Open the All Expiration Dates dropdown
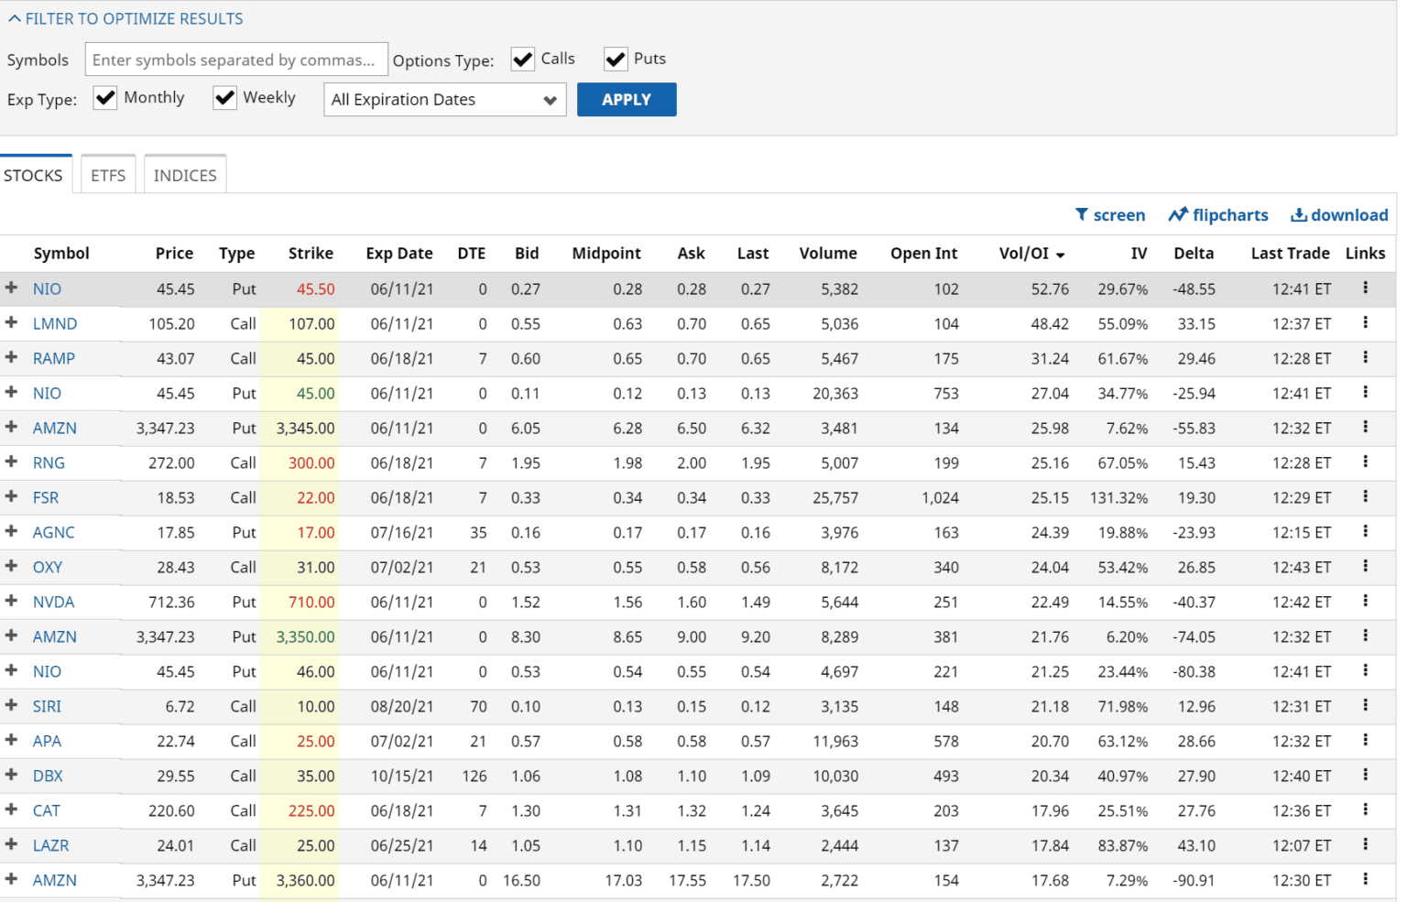This screenshot has height=902, width=1407. [444, 99]
